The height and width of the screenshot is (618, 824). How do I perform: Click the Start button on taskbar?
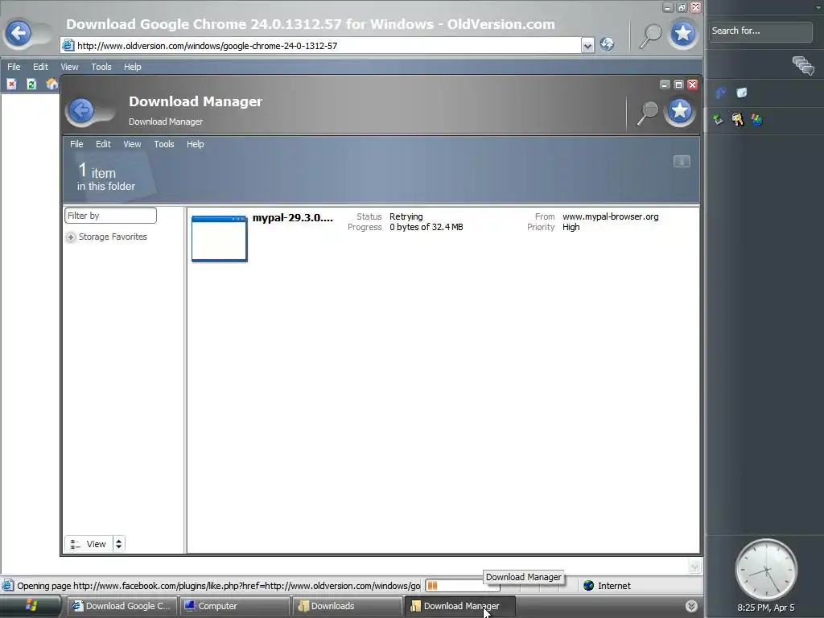click(x=31, y=605)
